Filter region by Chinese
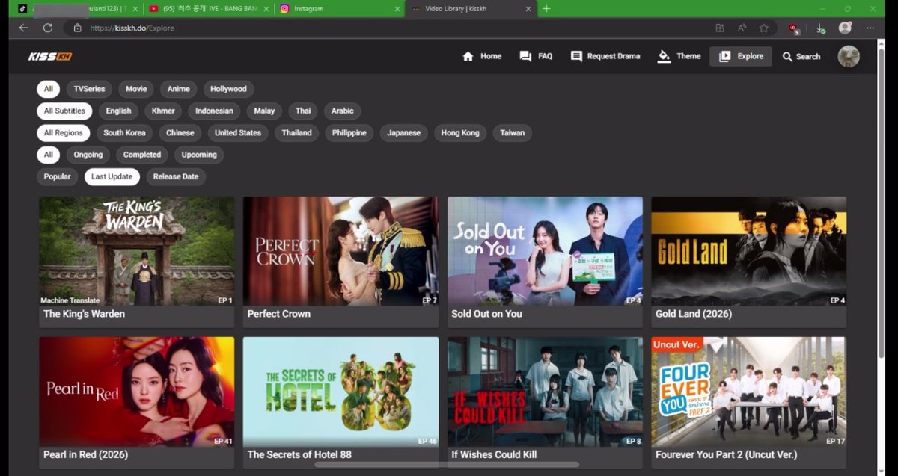Viewport: 898px width, 476px height. click(x=180, y=133)
